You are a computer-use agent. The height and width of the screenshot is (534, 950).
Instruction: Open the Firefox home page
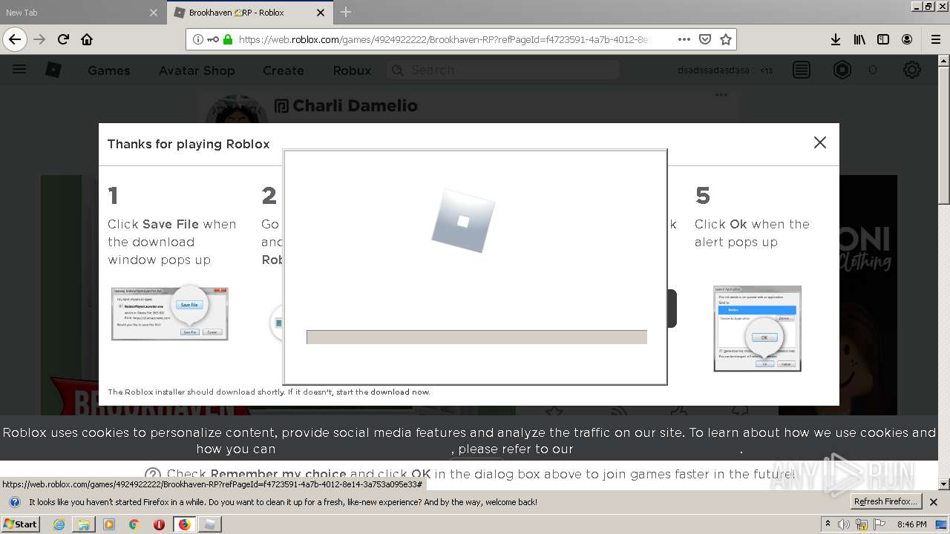tap(87, 39)
